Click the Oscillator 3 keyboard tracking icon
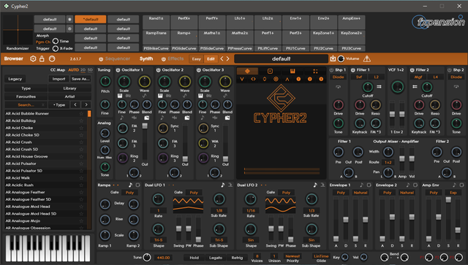The width and height of the screenshot is (468, 265). tap(200, 96)
